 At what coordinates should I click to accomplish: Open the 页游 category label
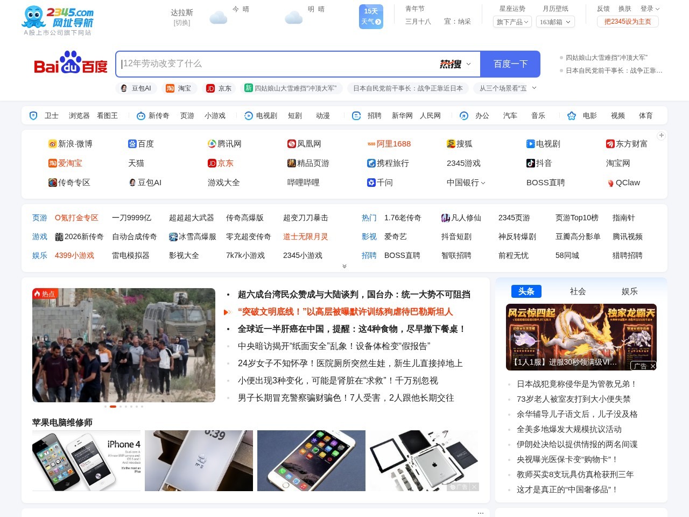40,218
